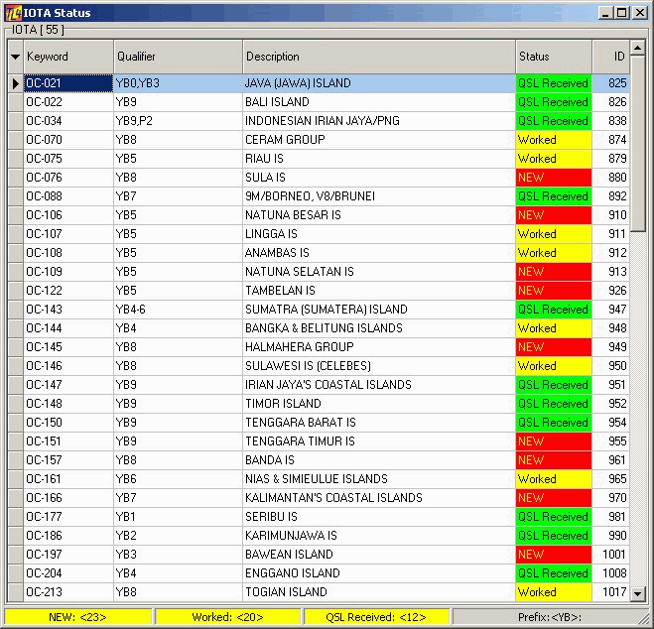This screenshot has height=629, width=654.
Task: Click the SUMATRA (SUMATERA) ISLAND cell
Action: coord(379,310)
